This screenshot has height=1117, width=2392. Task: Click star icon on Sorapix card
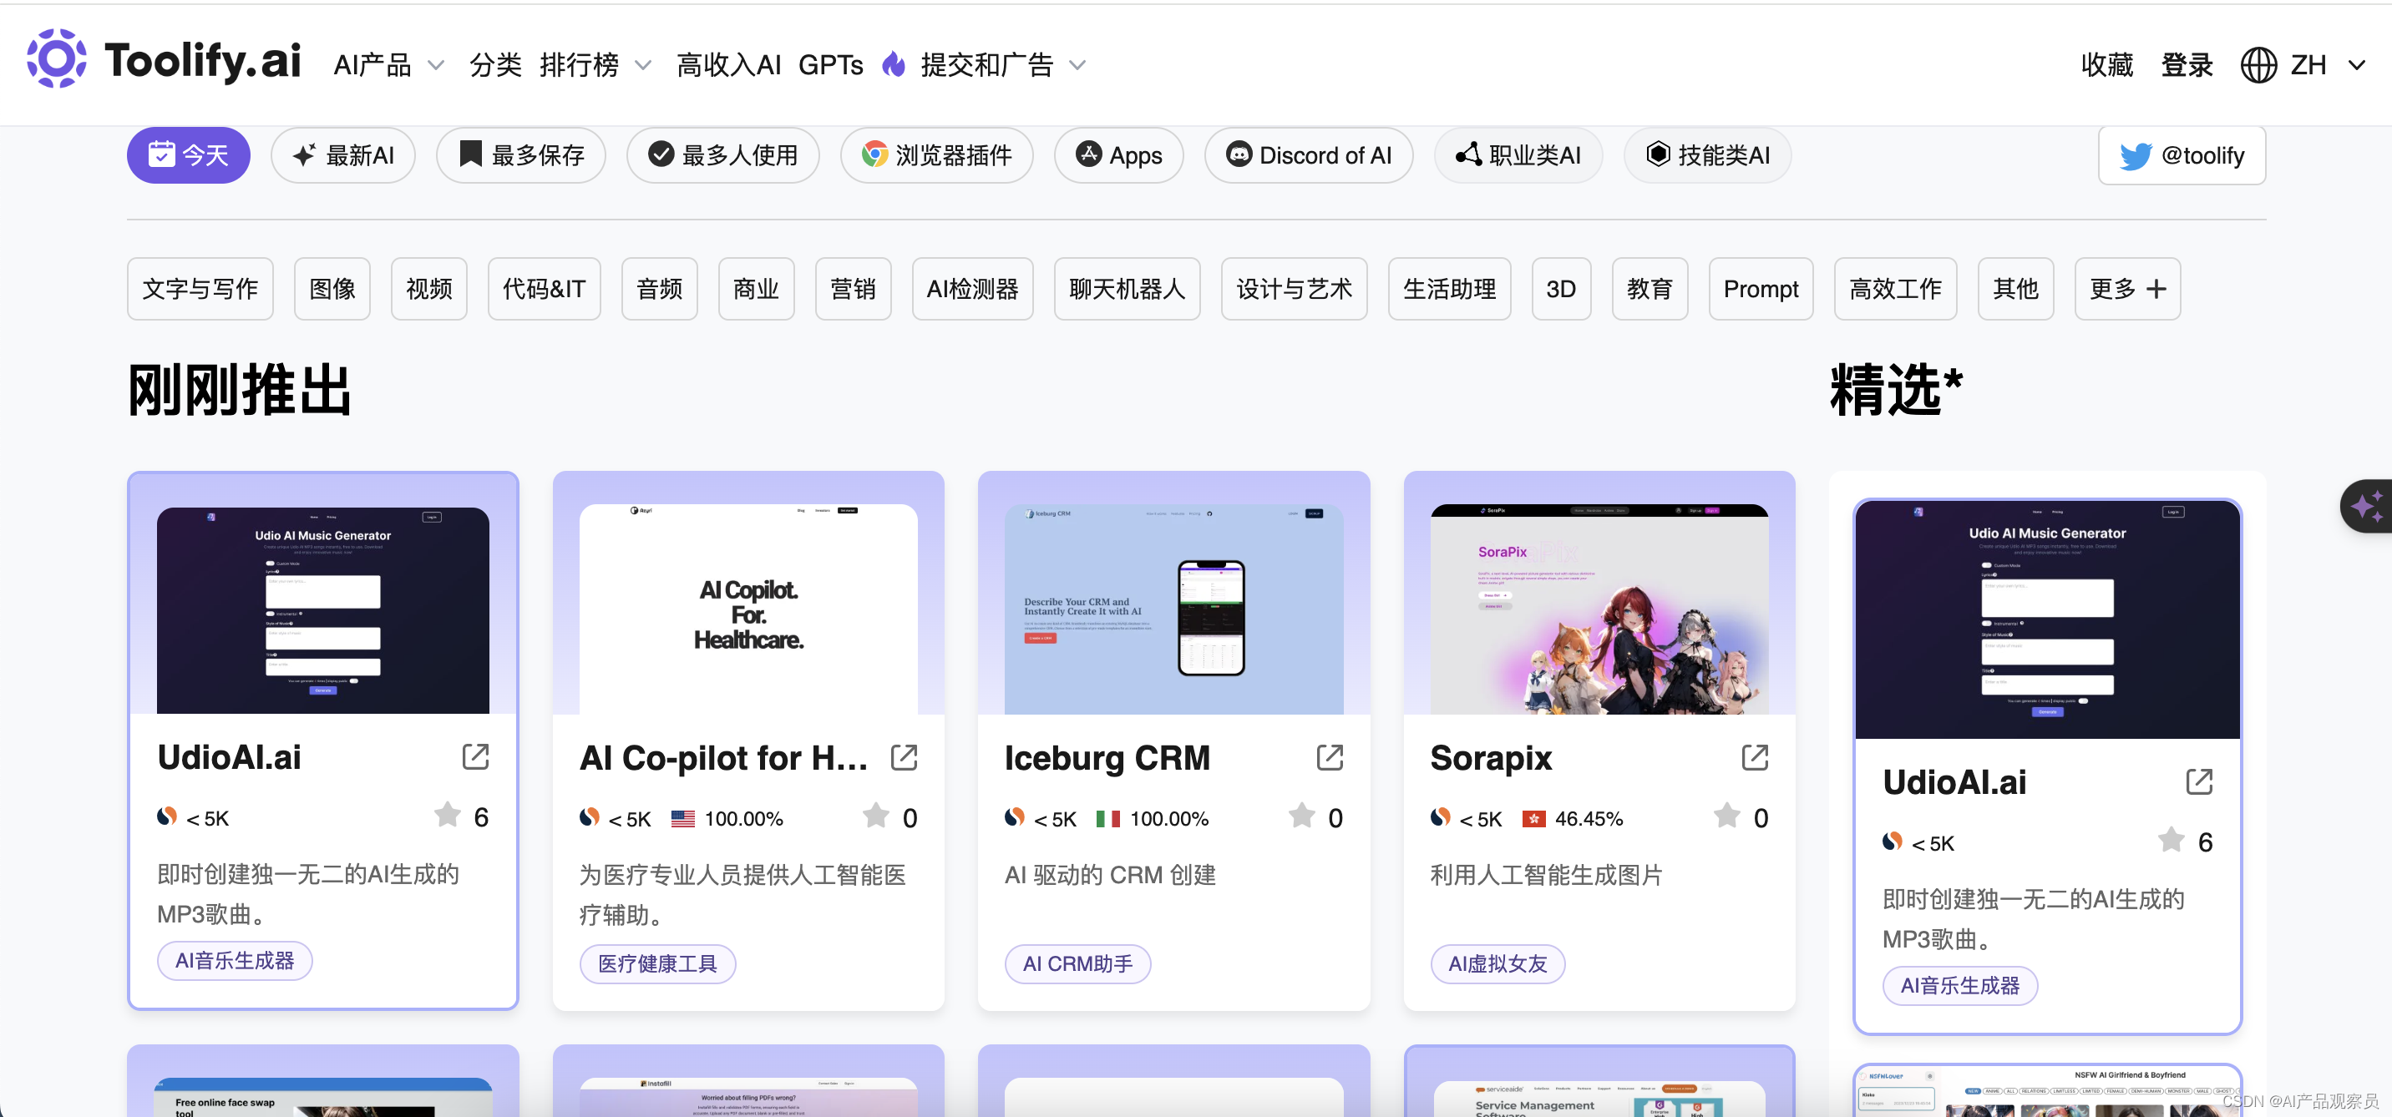pos(1727,816)
